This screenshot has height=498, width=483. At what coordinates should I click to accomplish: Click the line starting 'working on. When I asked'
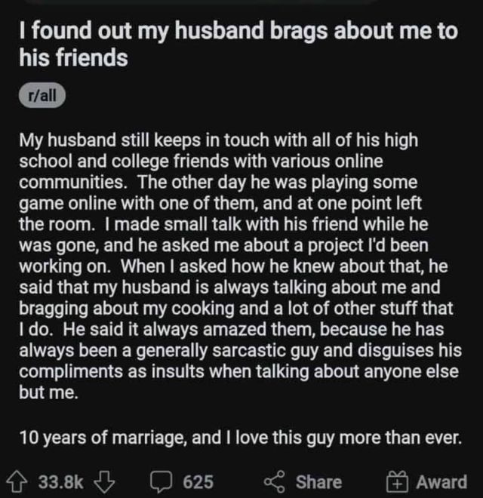click(x=233, y=267)
